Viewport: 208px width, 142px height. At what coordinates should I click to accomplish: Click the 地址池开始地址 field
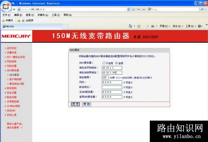pyautogui.click(x=112, y=68)
